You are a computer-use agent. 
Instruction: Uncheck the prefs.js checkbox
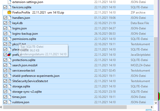click(5, 55)
